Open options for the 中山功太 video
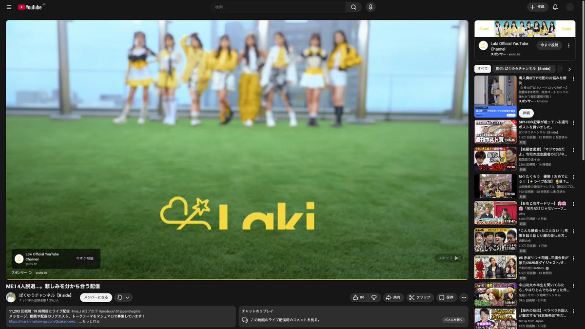Viewport: 585px width, 329px height. 573,285
